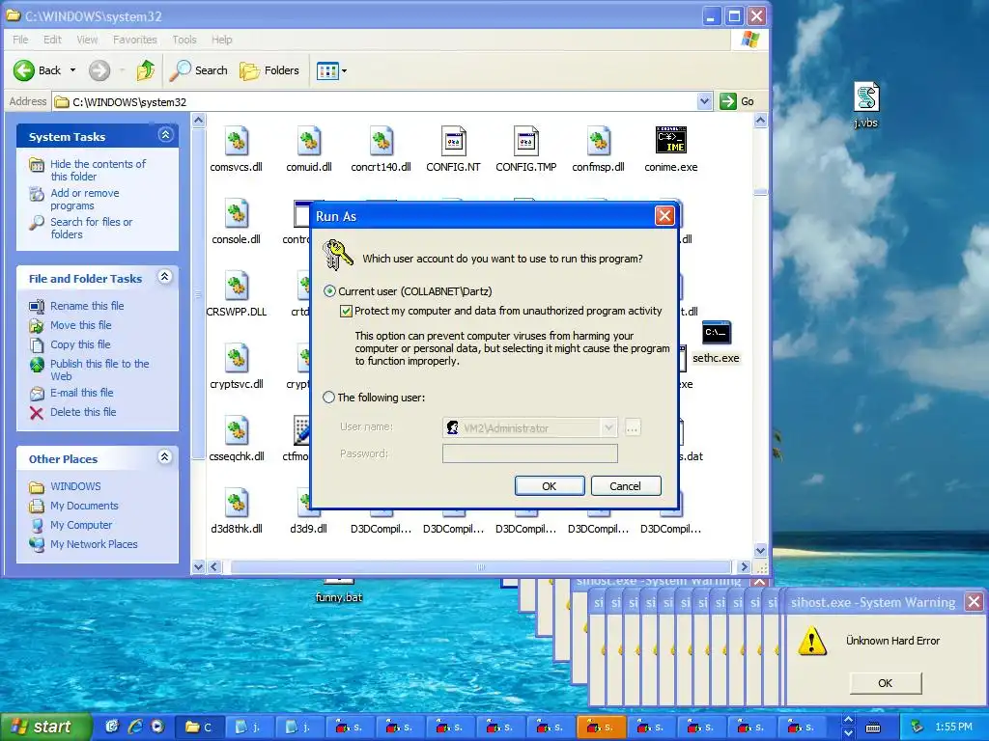Click the comsvcs.dll file icon

(x=237, y=141)
